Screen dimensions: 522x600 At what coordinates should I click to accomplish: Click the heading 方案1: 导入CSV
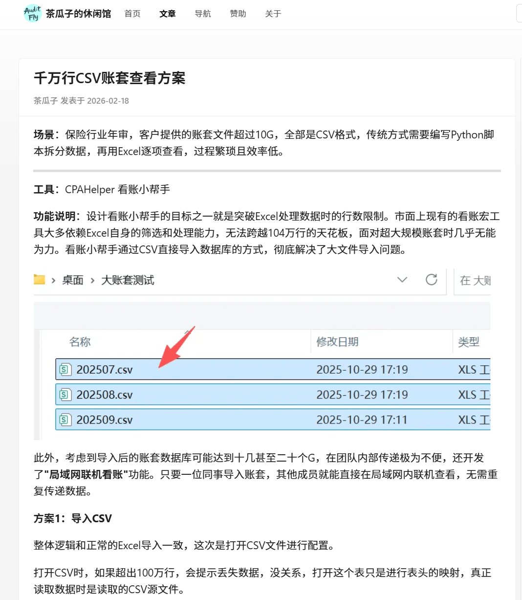click(x=73, y=518)
